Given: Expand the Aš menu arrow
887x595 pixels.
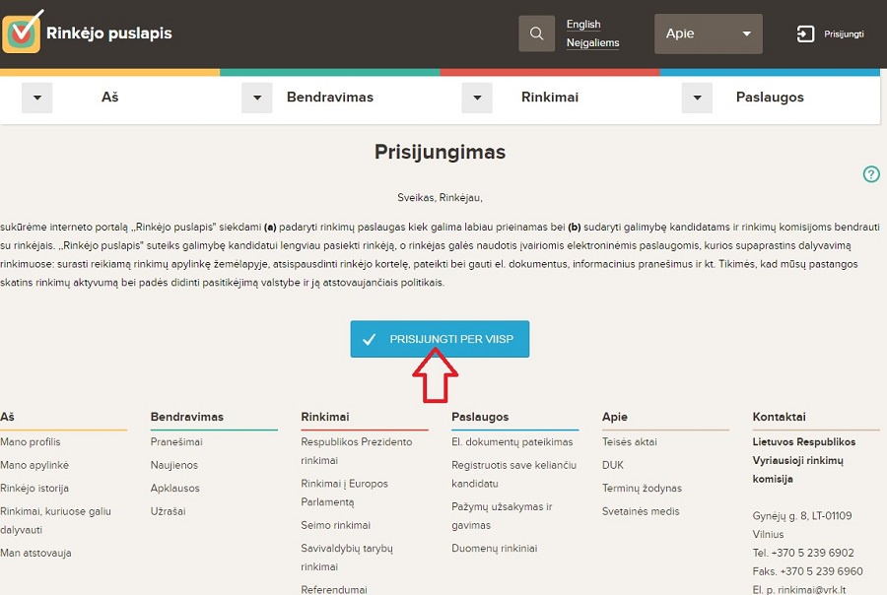Looking at the screenshot, I should click(x=37, y=98).
